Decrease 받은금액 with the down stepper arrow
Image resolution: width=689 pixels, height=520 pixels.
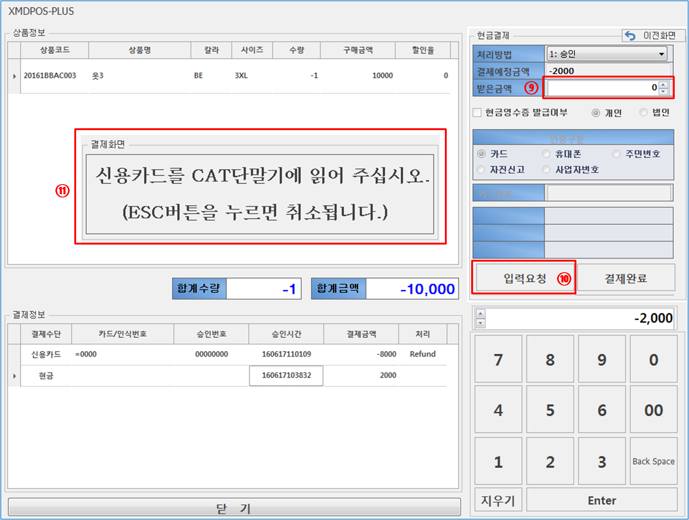tap(663, 91)
